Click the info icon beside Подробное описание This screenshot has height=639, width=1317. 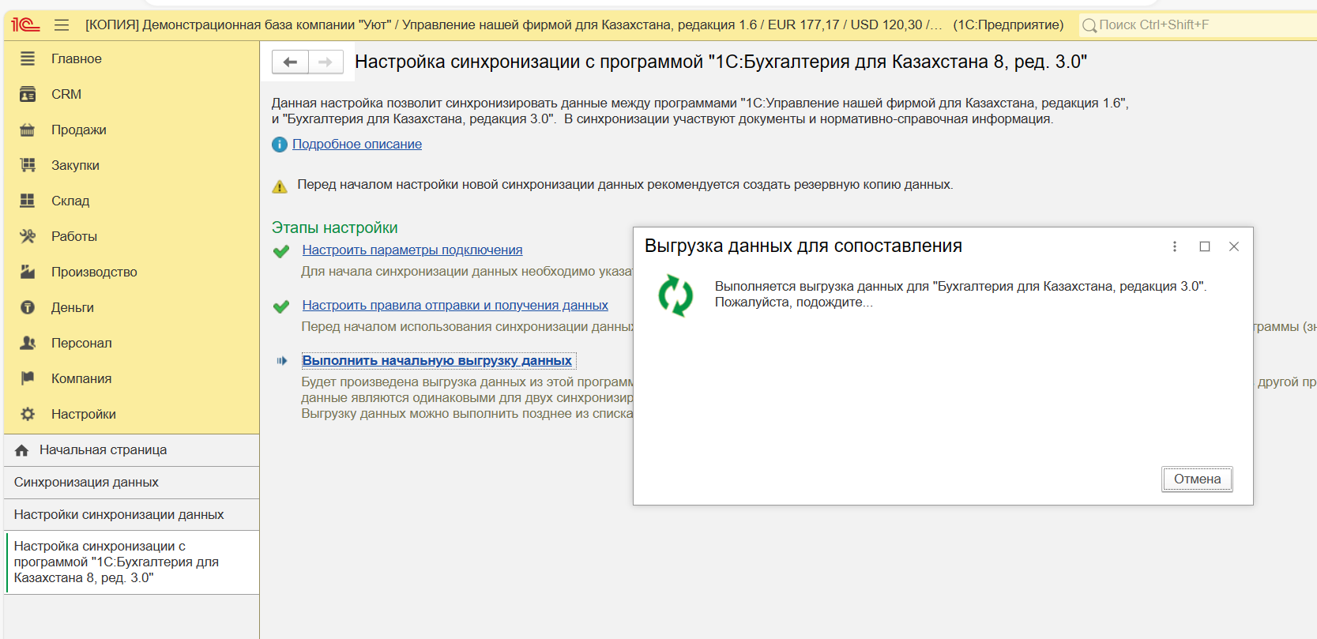tap(280, 145)
